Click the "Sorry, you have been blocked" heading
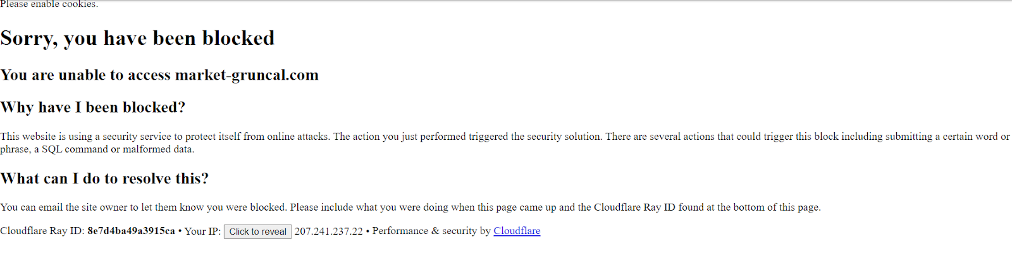1012x272 pixels. (x=137, y=39)
